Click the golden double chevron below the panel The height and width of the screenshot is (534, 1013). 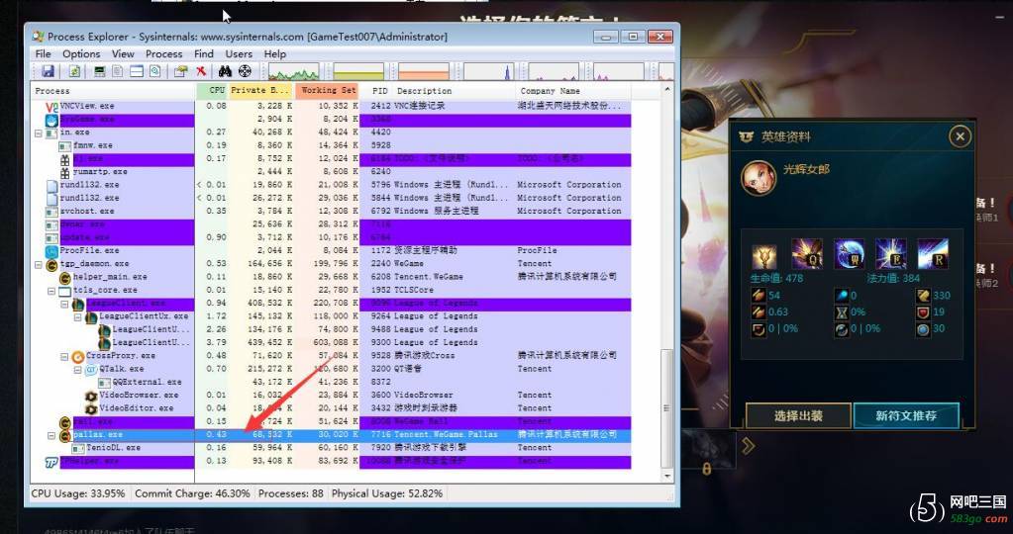coord(748,446)
